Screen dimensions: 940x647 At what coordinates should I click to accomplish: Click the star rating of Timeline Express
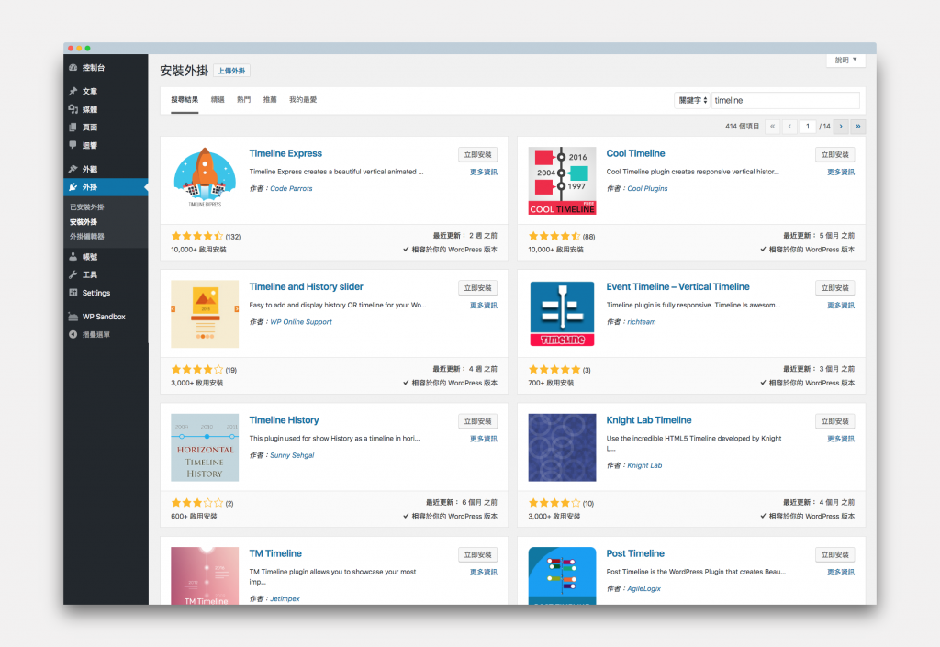197,236
